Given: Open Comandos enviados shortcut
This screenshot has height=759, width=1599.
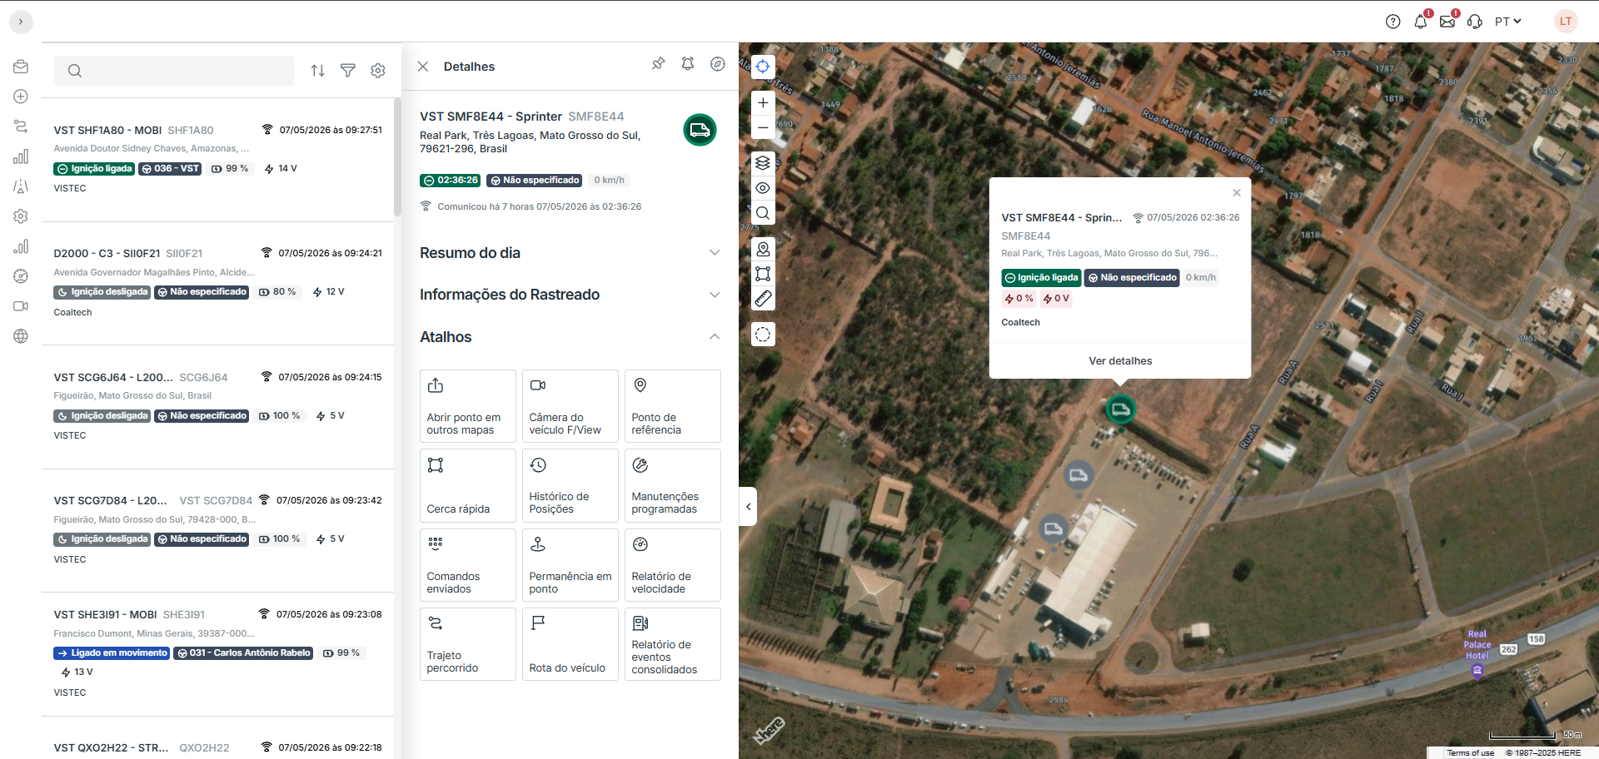Looking at the screenshot, I should [x=468, y=565].
